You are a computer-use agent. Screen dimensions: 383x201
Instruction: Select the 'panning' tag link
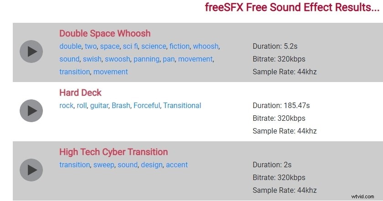point(147,59)
